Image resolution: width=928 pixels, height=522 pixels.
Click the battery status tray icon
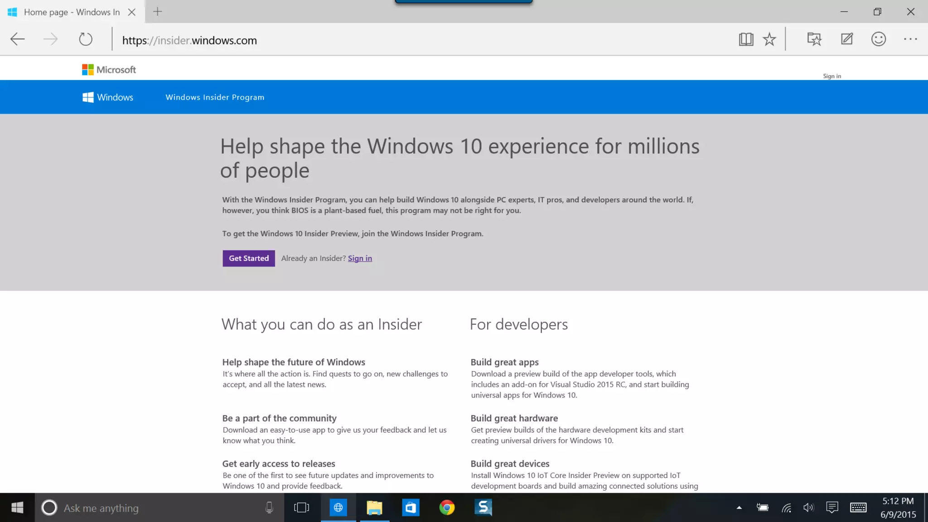(x=763, y=508)
